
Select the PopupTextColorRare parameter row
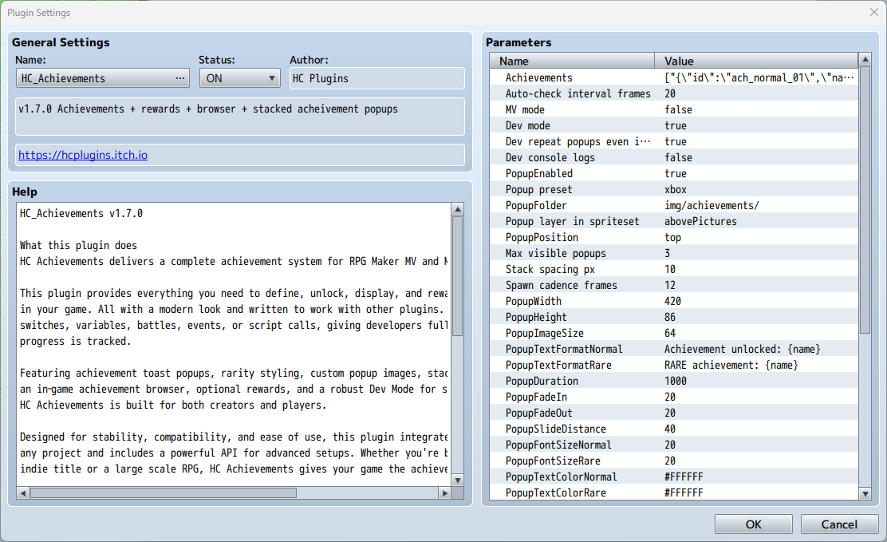(674, 493)
